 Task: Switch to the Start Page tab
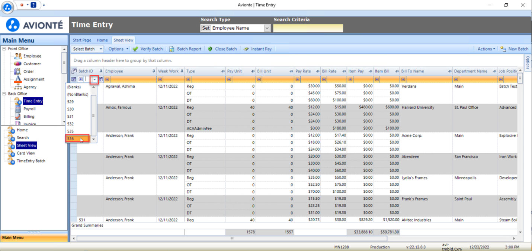coord(82,40)
